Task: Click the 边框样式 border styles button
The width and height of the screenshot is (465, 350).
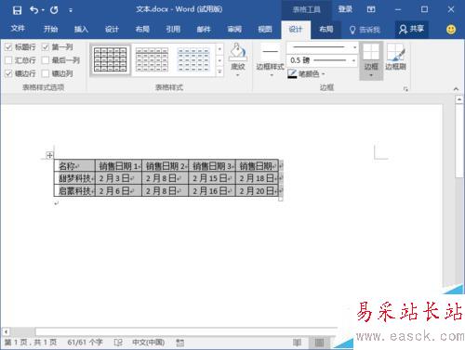Action: (x=270, y=59)
